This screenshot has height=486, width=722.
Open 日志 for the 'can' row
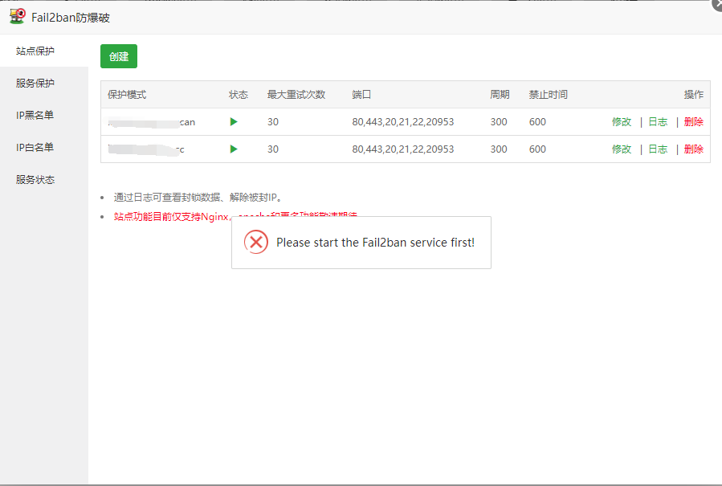(658, 121)
